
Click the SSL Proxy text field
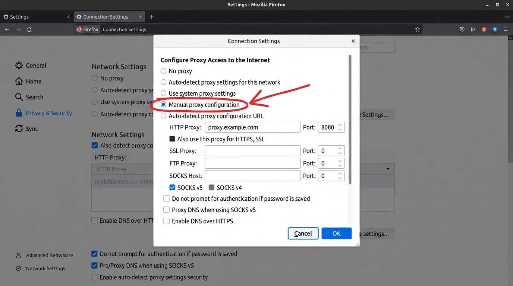point(252,151)
